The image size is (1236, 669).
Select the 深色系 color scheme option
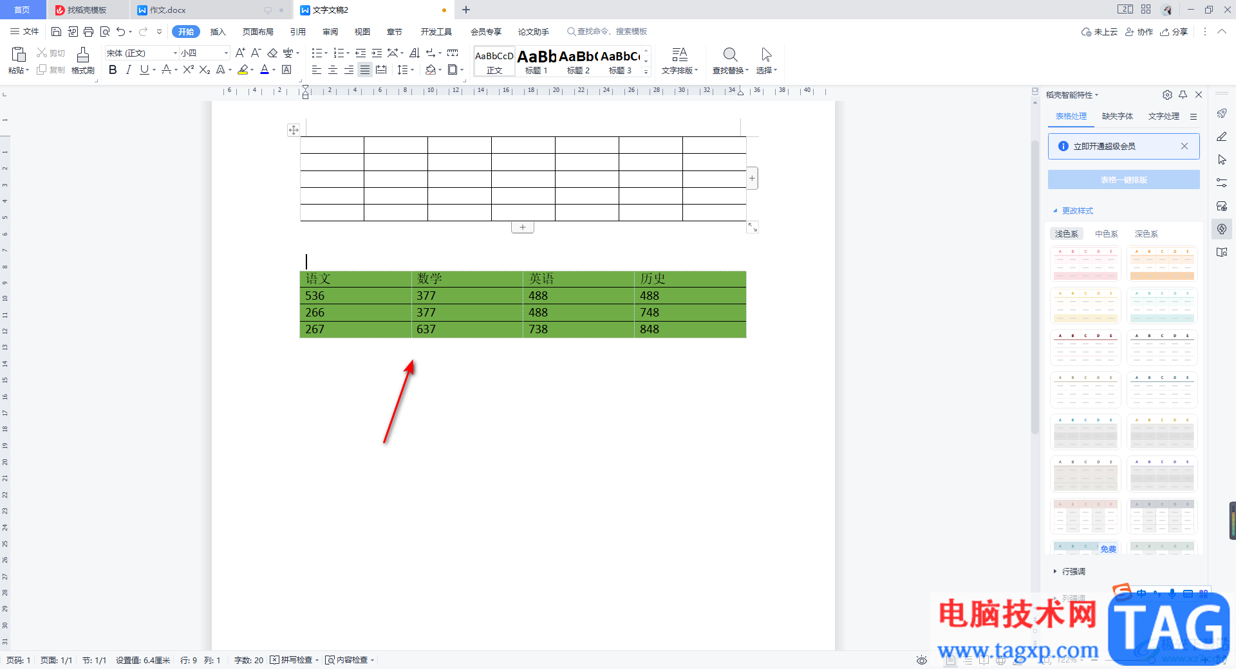point(1147,234)
